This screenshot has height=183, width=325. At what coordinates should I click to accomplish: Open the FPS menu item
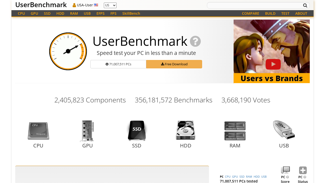click(113, 13)
